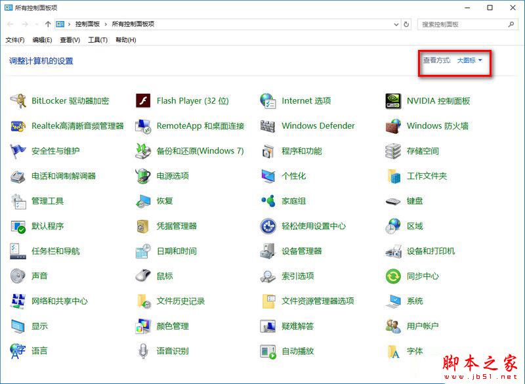Open the 网络和共享中心 icon
Screen dimensions: 525x384
[18, 301]
